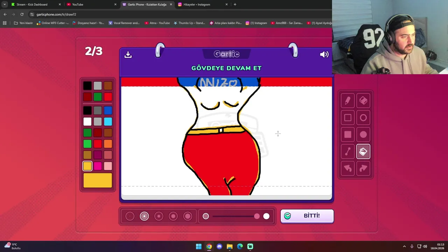Viewport: 448px width, 252px height.
Task: Choose the second brush thickness
Action: click(x=144, y=216)
